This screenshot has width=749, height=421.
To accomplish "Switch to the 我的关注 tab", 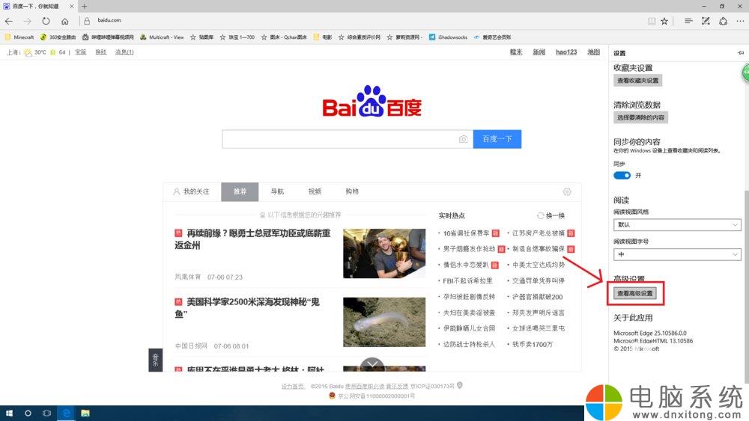I will point(192,191).
